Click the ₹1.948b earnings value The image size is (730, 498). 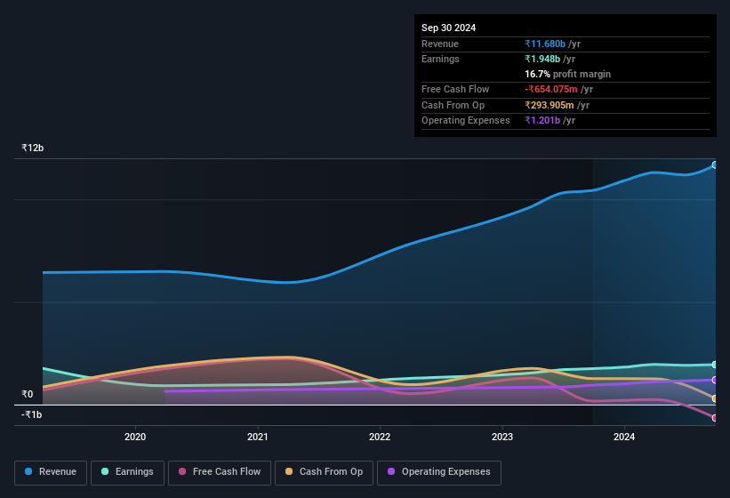[x=542, y=59]
